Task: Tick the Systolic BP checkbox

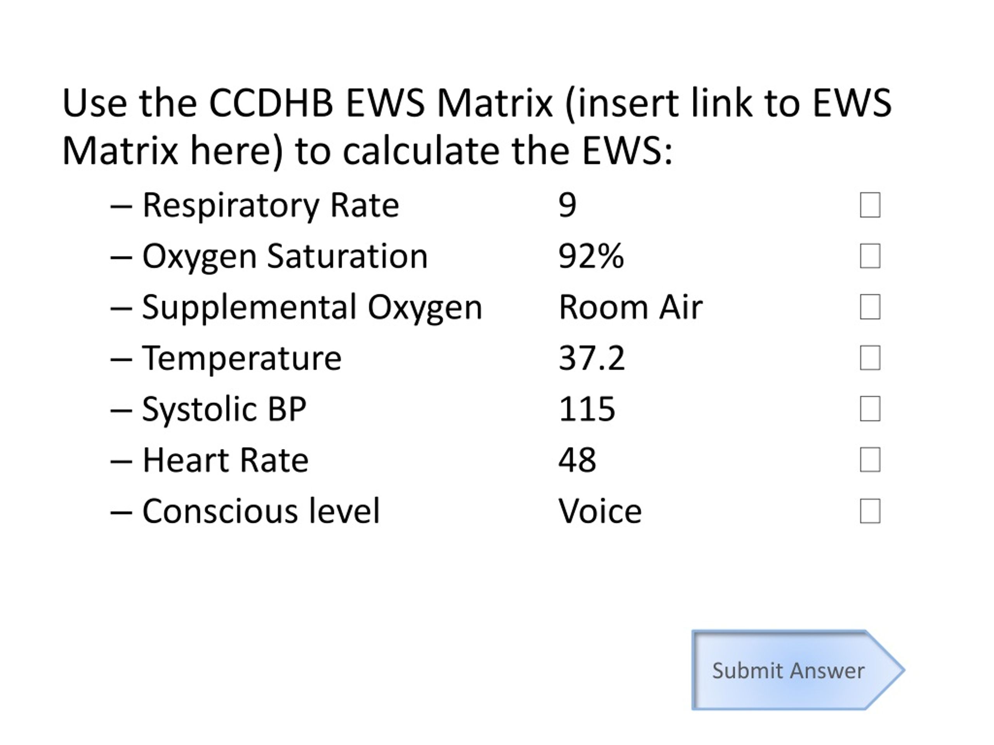Action: [870, 409]
